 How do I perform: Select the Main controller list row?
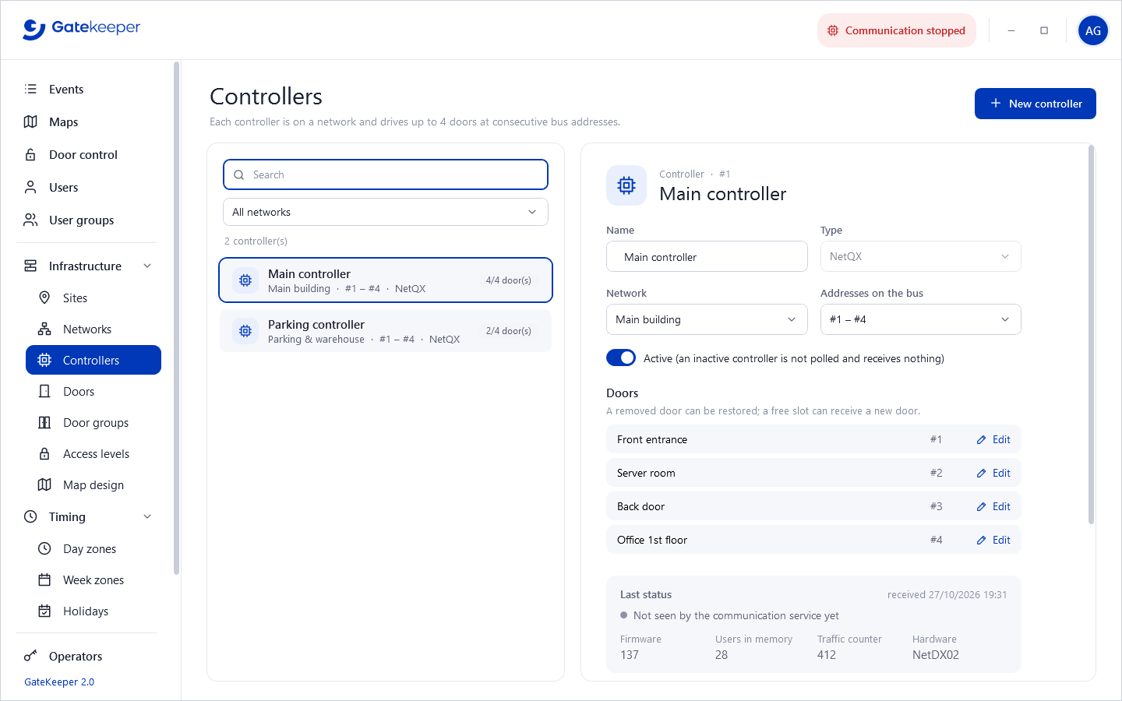[386, 280]
